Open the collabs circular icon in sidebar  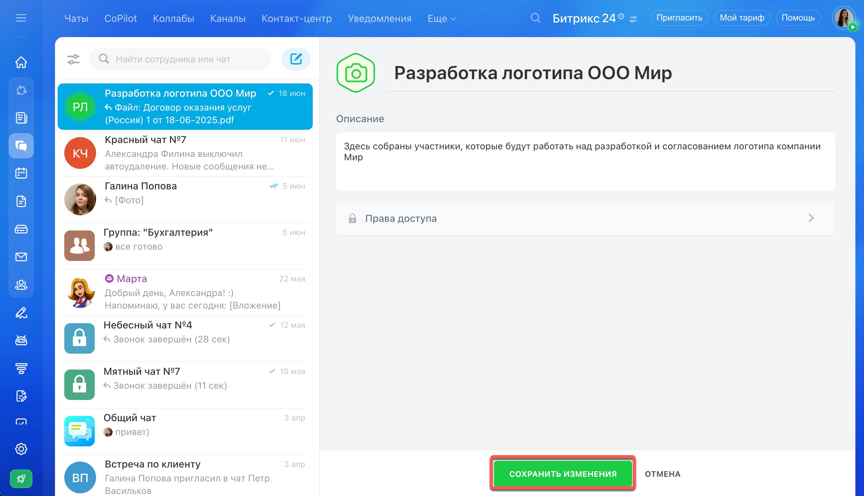click(x=21, y=90)
